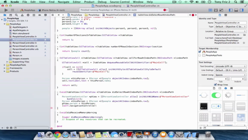Open the File Template library
Screen dimensions: 248x140
[214, 88]
